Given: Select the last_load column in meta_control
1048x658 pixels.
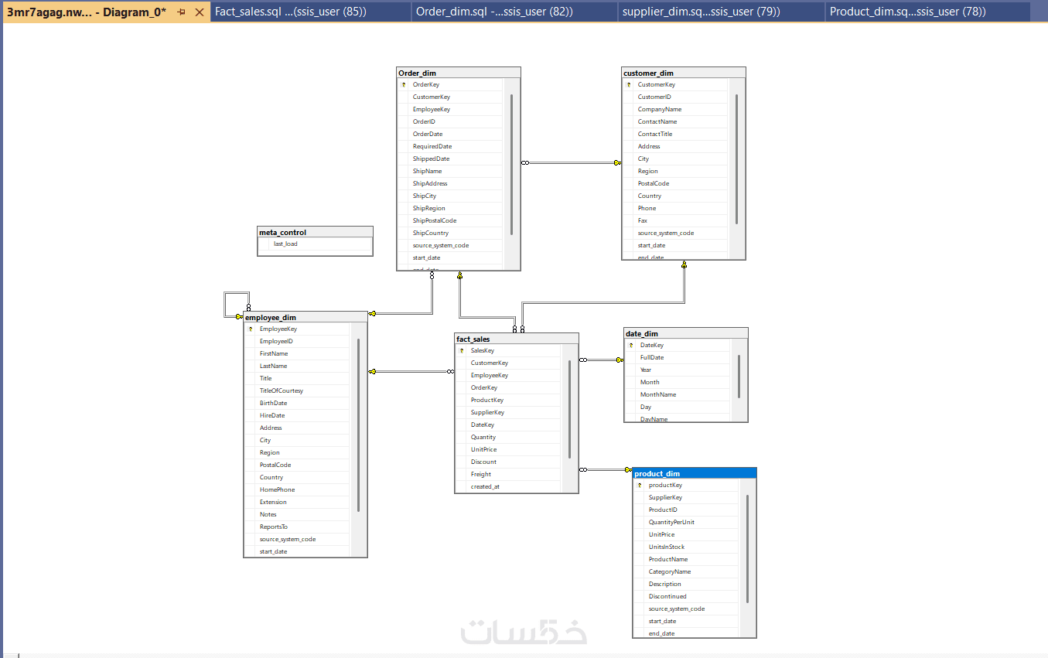Looking at the screenshot, I should tap(316, 244).
